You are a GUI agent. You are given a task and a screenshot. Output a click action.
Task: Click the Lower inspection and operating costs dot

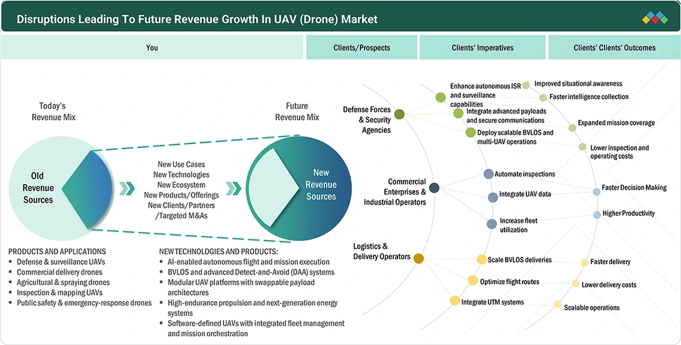coord(583,147)
